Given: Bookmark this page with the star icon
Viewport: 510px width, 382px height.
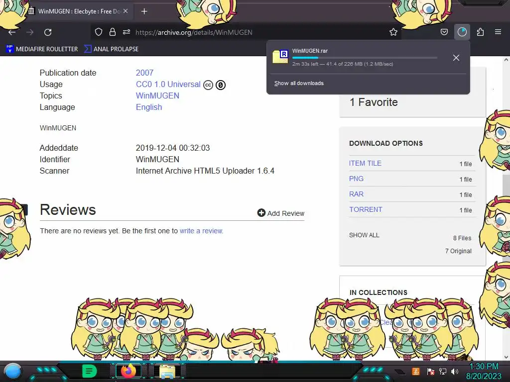Looking at the screenshot, I should tap(393, 32).
